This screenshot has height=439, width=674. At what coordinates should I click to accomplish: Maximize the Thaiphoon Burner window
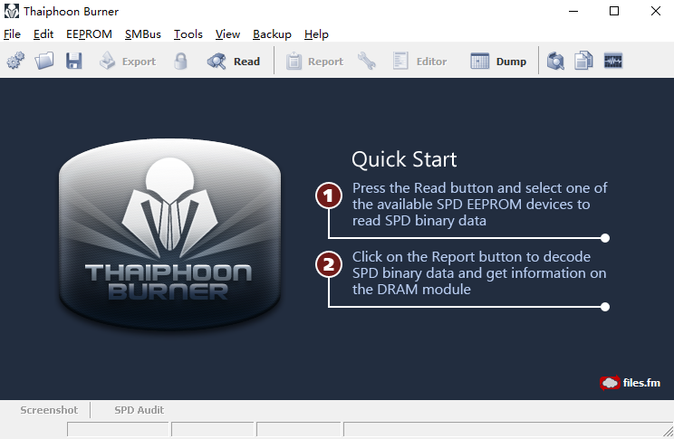(x=614, y=11)
